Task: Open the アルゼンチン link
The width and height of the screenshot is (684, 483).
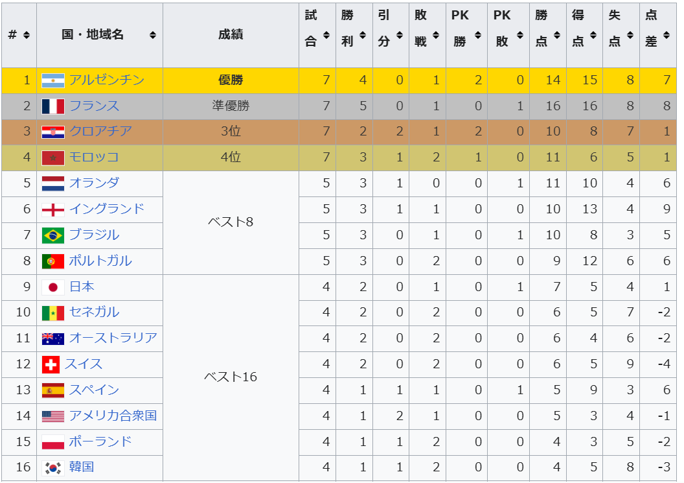Action: pos(107,80)
